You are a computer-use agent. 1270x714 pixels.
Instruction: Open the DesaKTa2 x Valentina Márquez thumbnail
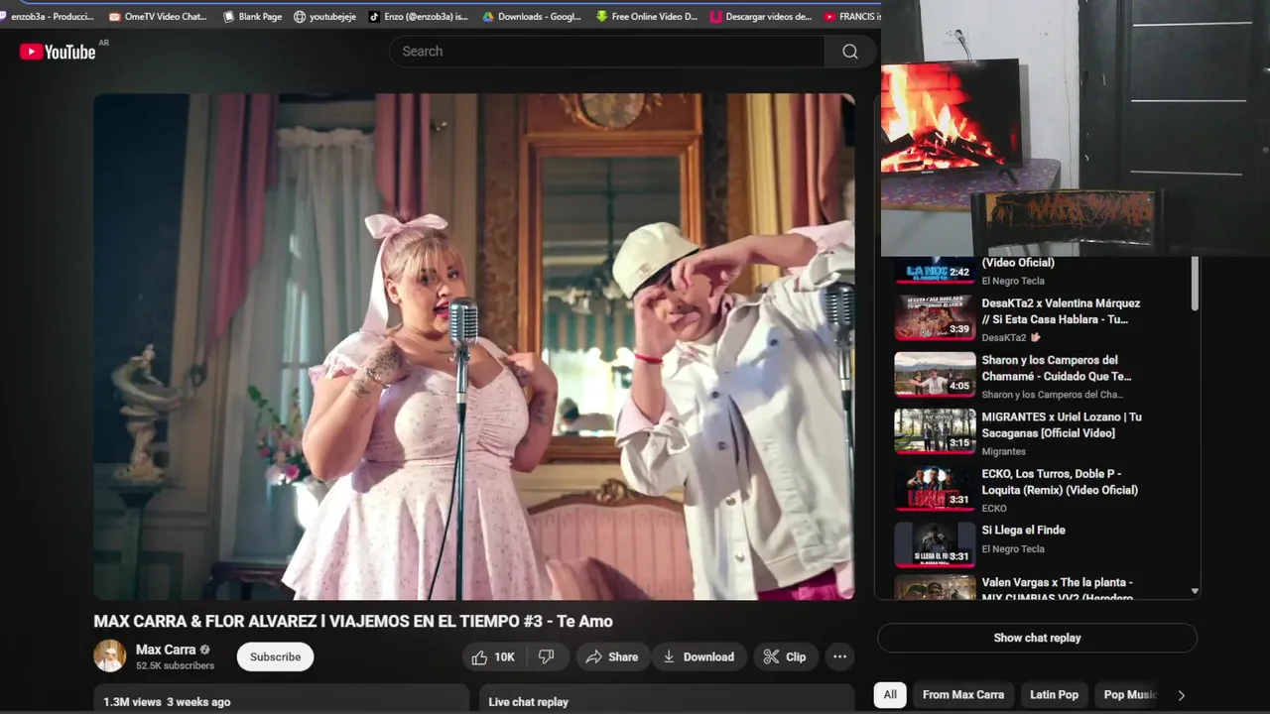click(x=935, y=317)
